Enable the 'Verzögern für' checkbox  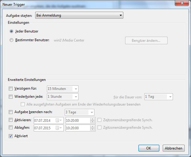(11, 88)
